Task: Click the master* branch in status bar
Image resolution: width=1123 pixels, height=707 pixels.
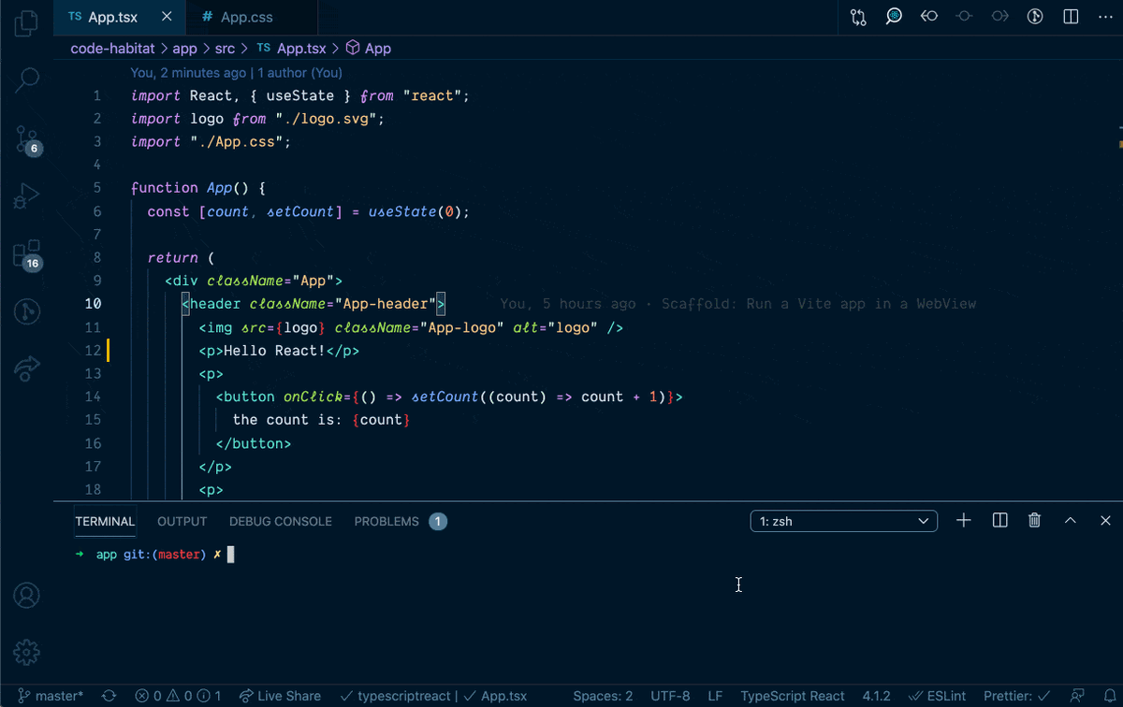Action: click(51, 696)
